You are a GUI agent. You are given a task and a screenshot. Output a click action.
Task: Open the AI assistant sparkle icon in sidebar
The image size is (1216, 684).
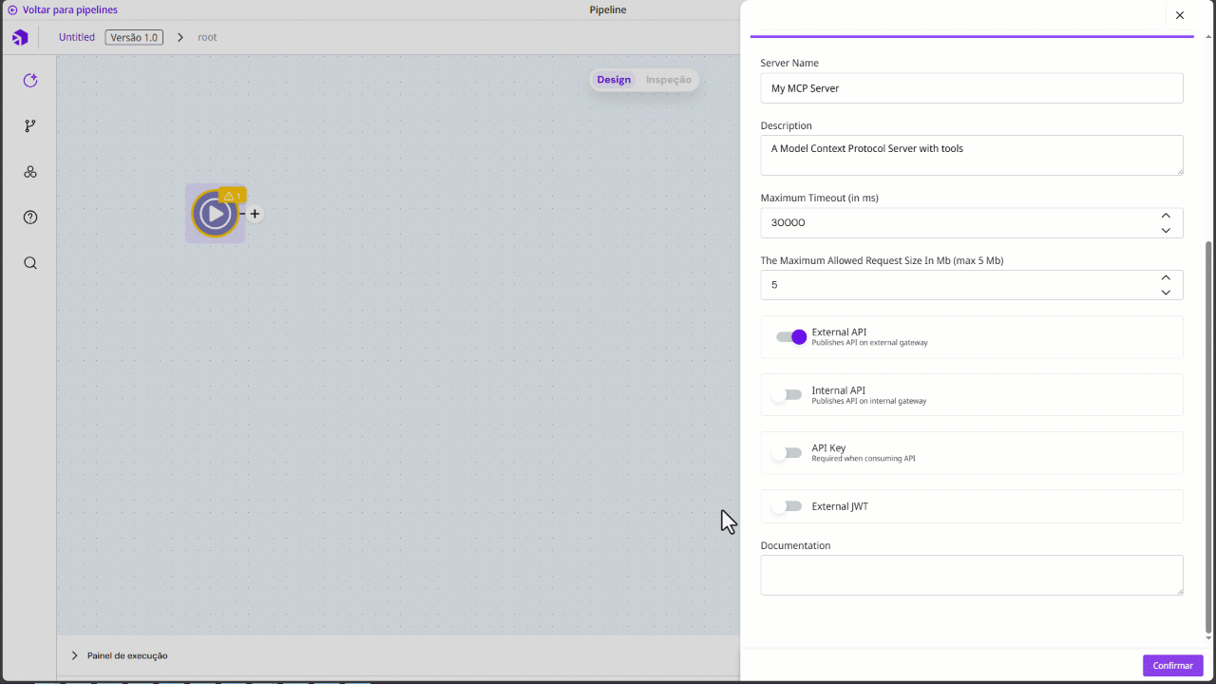[x=30, y=81]
